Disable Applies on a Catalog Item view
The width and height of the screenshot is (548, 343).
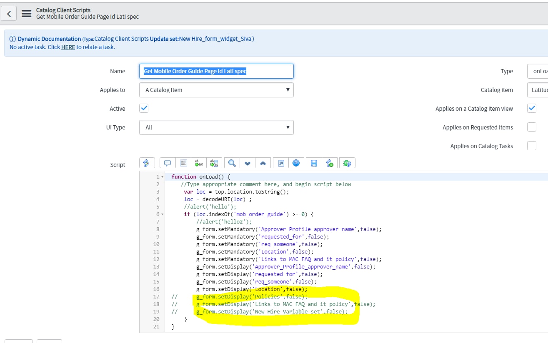coord(532,108)
